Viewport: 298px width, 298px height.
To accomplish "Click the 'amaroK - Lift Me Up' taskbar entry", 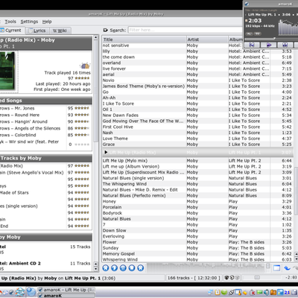I will 66,290.
